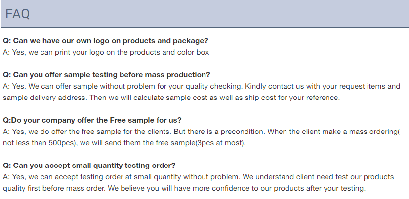Select the question about own logo on products
The width and height of the screenshot is (409, 199).
(106, 41)
